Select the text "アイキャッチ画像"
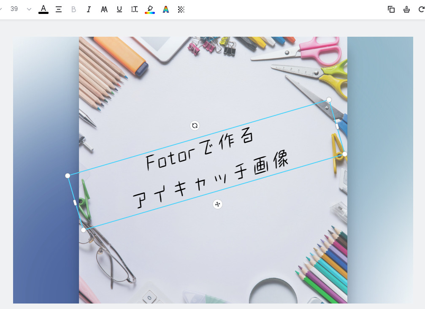425x309 pixels. point(211,179)
